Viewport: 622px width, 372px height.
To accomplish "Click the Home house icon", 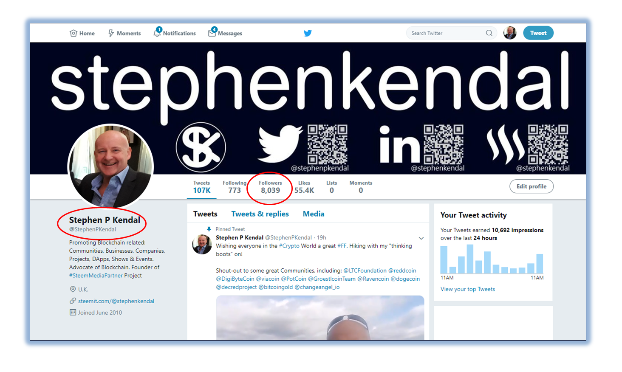I will click(74, 33).
